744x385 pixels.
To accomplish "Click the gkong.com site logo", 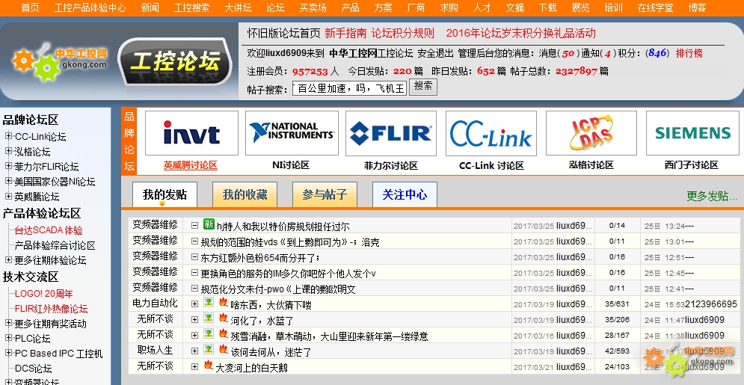I will point(61,61).
